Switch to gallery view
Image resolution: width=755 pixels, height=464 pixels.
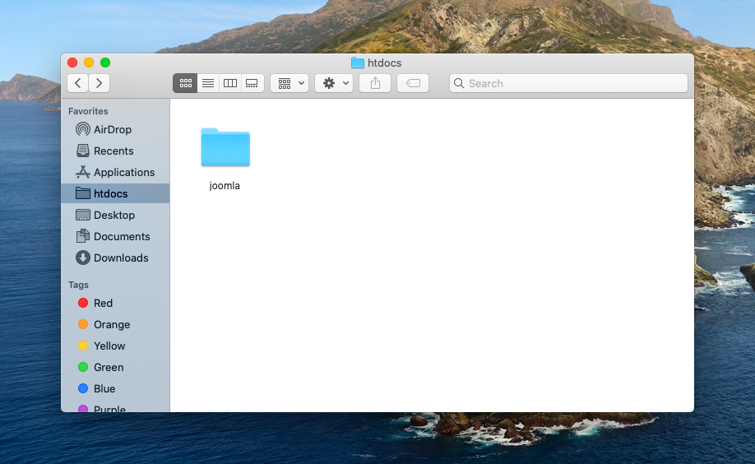pyautogui.click(x=252, y=83)
